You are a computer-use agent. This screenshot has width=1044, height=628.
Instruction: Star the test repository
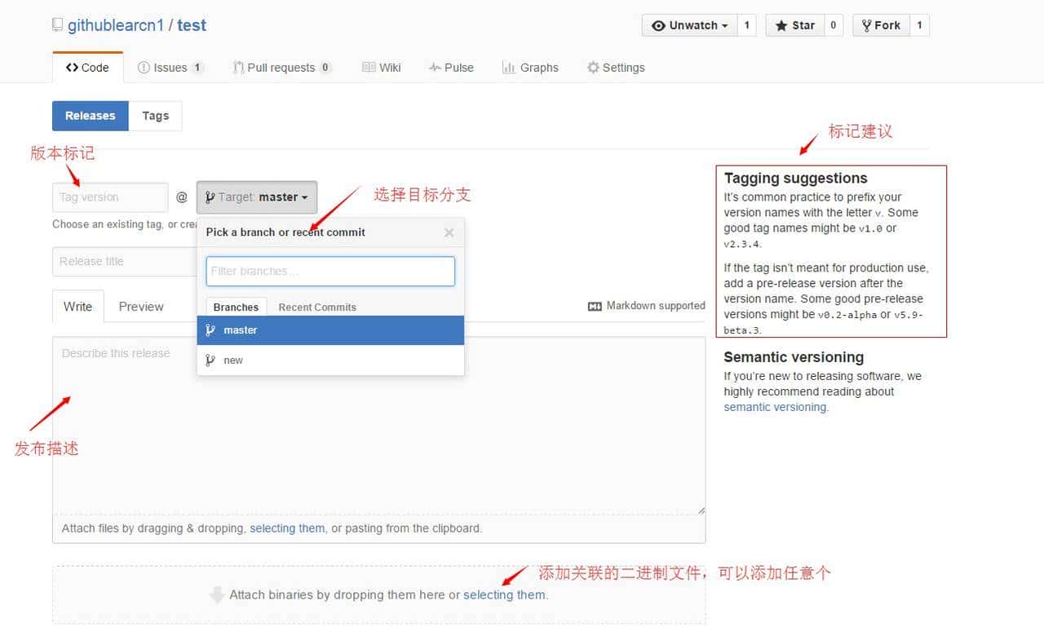tap(794, 25)
